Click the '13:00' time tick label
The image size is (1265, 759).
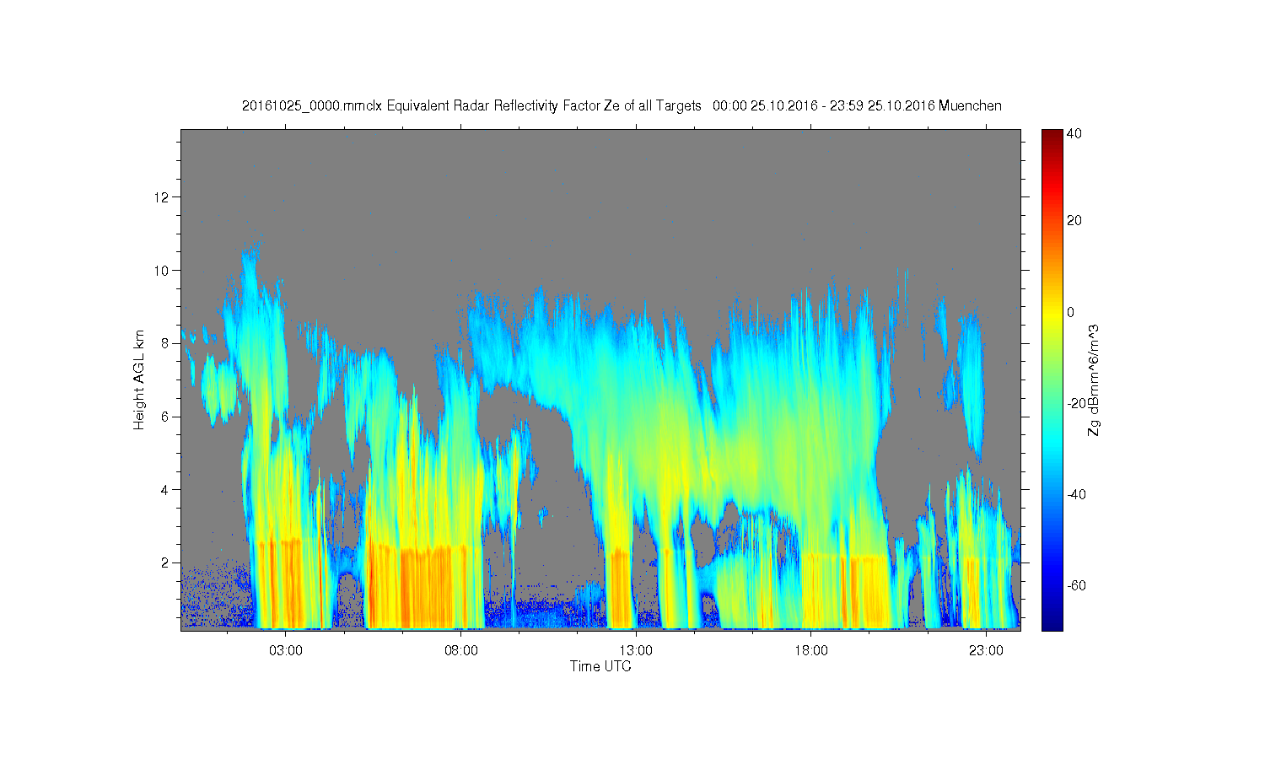point(636,651)
